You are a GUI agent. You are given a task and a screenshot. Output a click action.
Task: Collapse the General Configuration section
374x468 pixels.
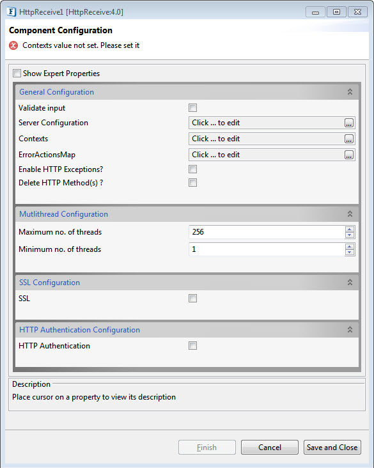coord(350,92)
